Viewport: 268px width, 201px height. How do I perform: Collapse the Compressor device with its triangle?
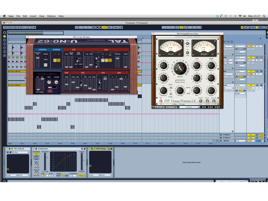coord(36,149)
